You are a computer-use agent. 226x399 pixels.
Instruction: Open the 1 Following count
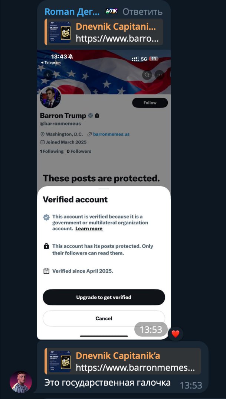pos(52,151)
